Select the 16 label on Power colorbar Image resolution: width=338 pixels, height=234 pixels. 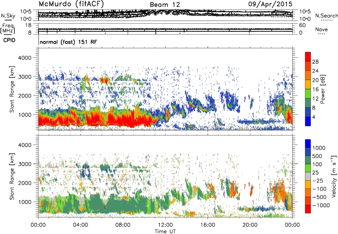[315, 90]
